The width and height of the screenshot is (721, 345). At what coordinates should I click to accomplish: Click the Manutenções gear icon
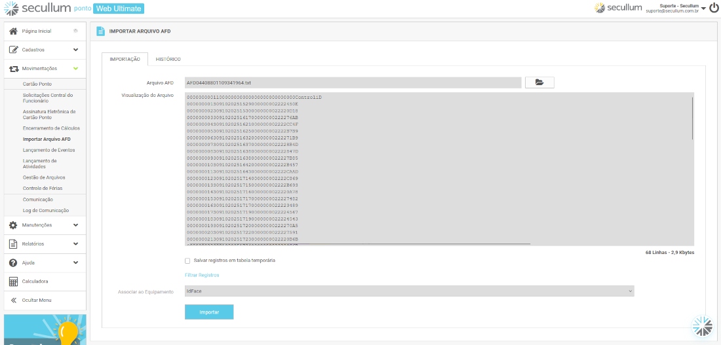coord(13,225)
